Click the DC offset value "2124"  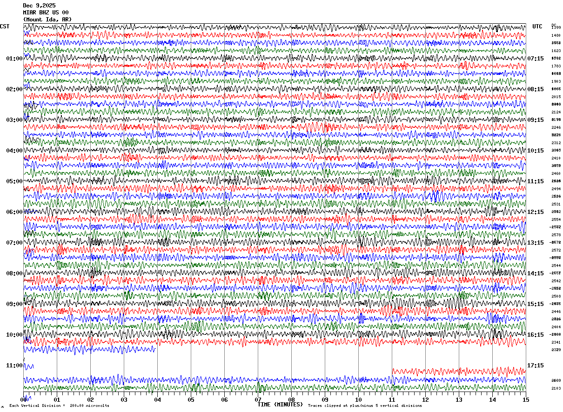[x=556, y=112]
